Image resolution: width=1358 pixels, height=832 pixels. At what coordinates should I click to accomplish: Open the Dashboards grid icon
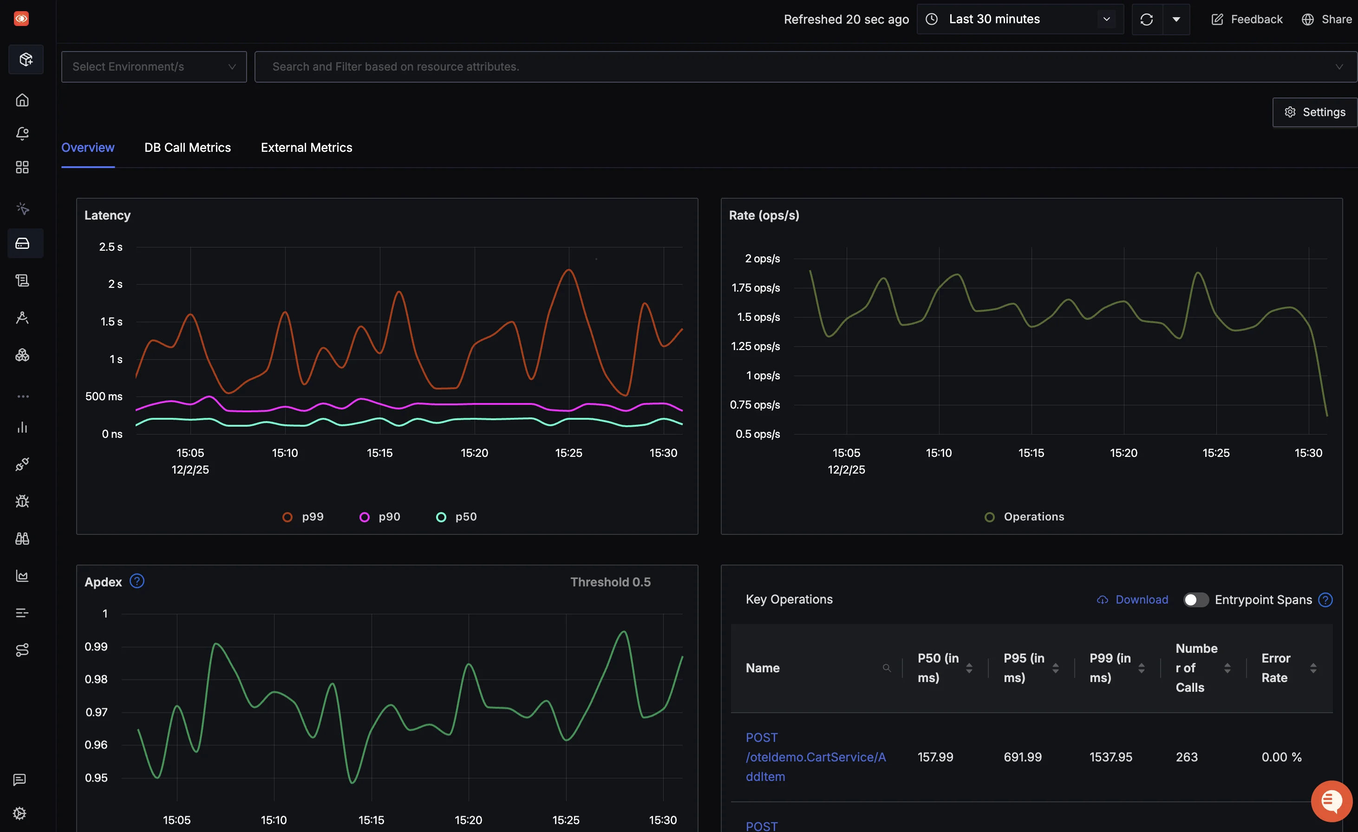22,168
